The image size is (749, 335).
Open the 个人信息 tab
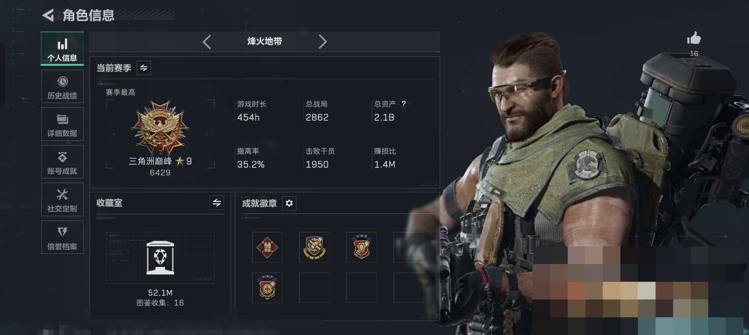[x=62, y=49]
